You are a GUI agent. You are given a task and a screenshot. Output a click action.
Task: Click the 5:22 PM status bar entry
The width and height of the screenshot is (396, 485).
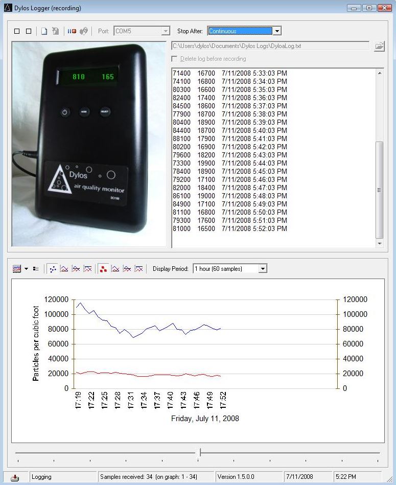tap(345, 477)
